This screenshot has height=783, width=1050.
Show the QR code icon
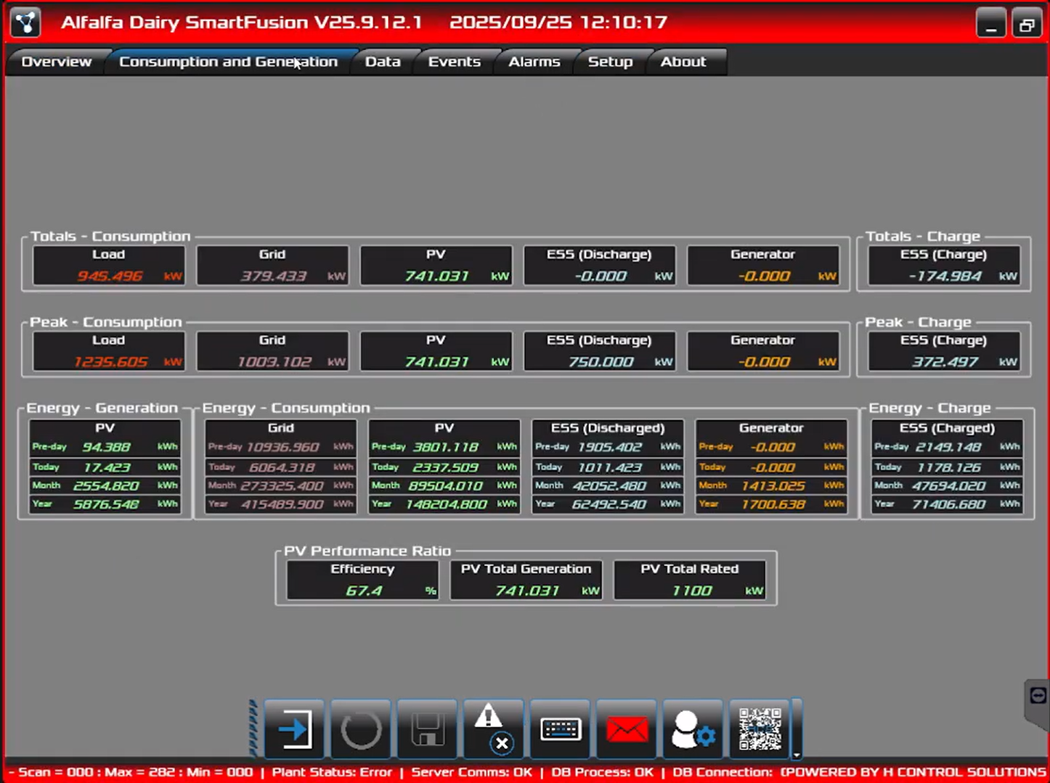760,729
